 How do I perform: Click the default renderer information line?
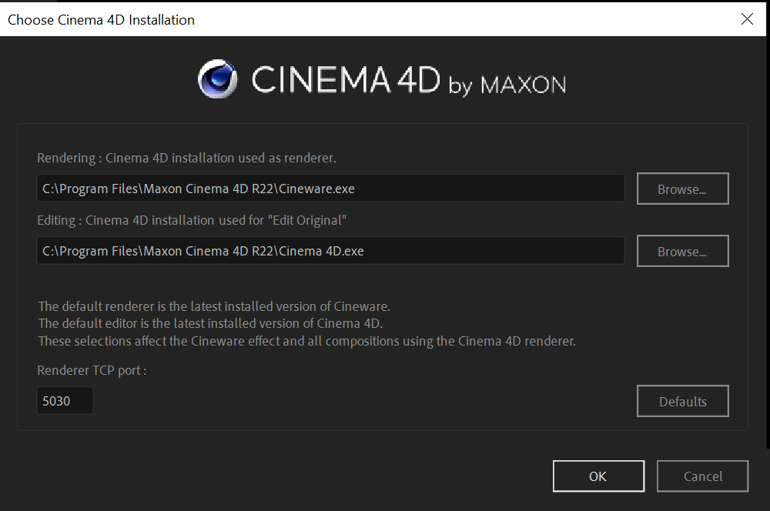pyautogui.click(x=214, y=306)
